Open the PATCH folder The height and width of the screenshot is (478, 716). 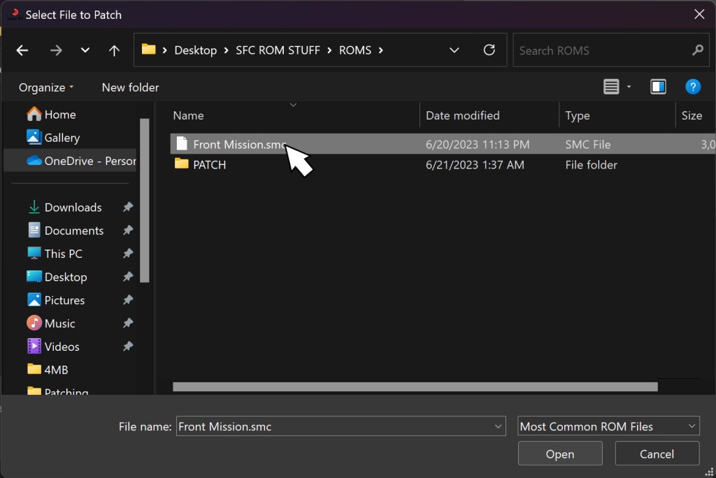(209, 165)
